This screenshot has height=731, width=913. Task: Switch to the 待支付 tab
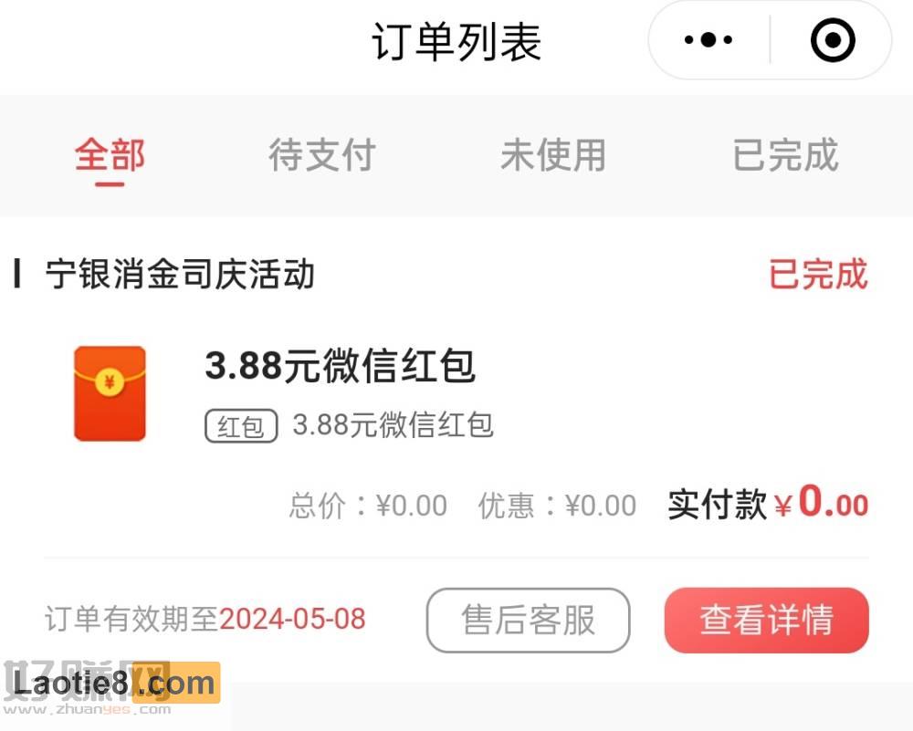click(x=322, y=155)
